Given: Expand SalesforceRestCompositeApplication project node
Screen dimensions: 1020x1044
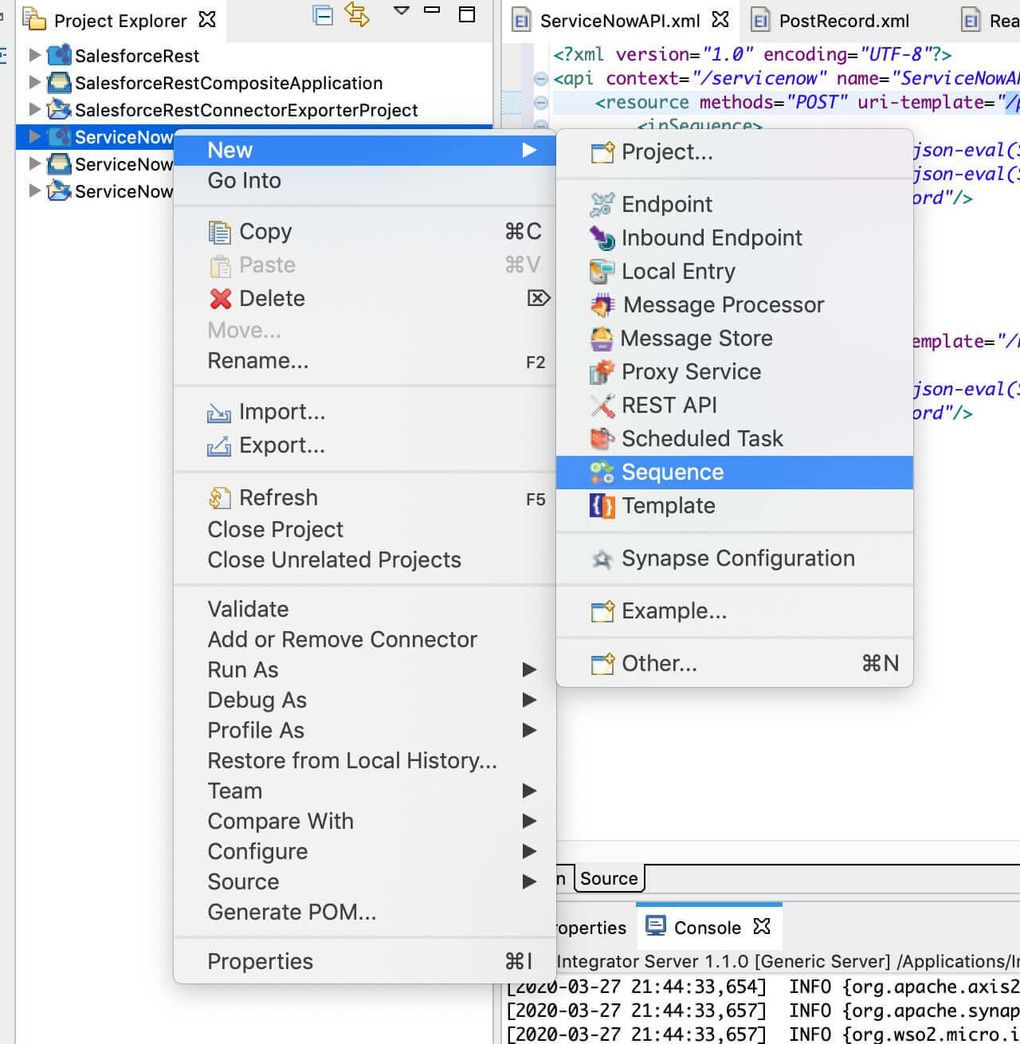Looking at the screenshot, I should 34,83.
